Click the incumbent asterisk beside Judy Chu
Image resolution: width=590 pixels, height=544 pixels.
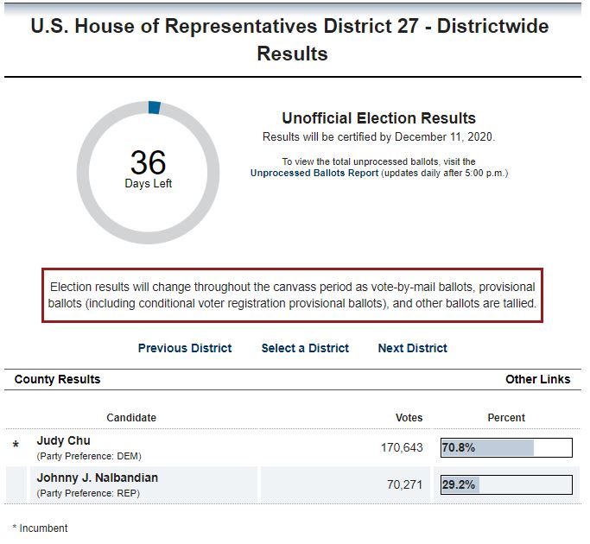click(x=16, y=446)
